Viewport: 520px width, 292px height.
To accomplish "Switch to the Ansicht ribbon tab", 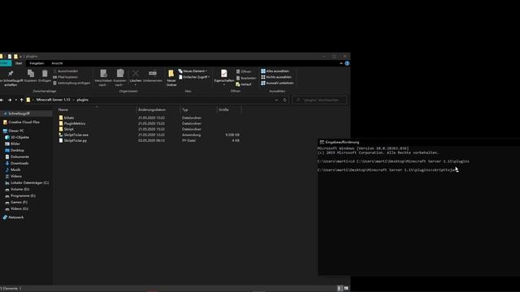I will pos(57,63).
